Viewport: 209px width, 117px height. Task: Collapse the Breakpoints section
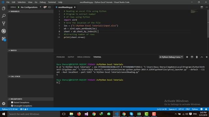click(30, 99)
